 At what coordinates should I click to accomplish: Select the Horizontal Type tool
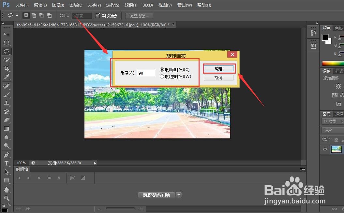7,163
